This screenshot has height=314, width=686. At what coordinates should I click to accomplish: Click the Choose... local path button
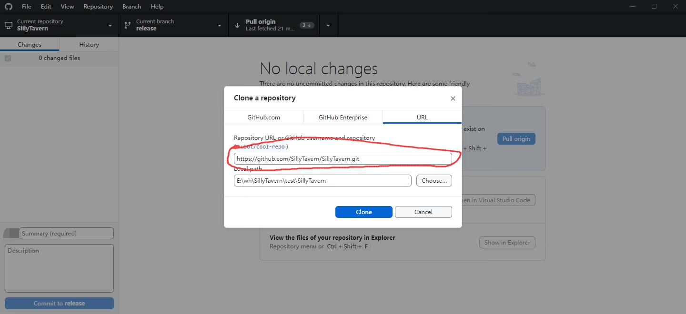pyautogui.click(x=434, y=181)
